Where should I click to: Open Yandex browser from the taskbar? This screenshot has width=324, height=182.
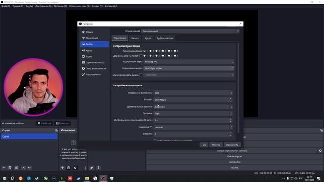coord(95,178)
